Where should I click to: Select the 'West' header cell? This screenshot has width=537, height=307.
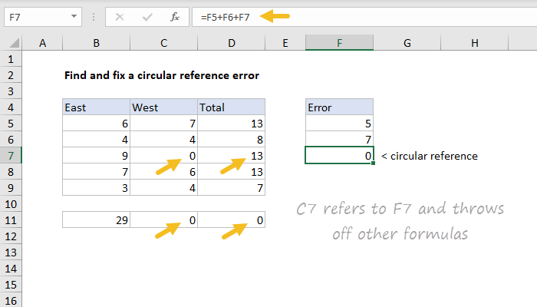(163, 107)
